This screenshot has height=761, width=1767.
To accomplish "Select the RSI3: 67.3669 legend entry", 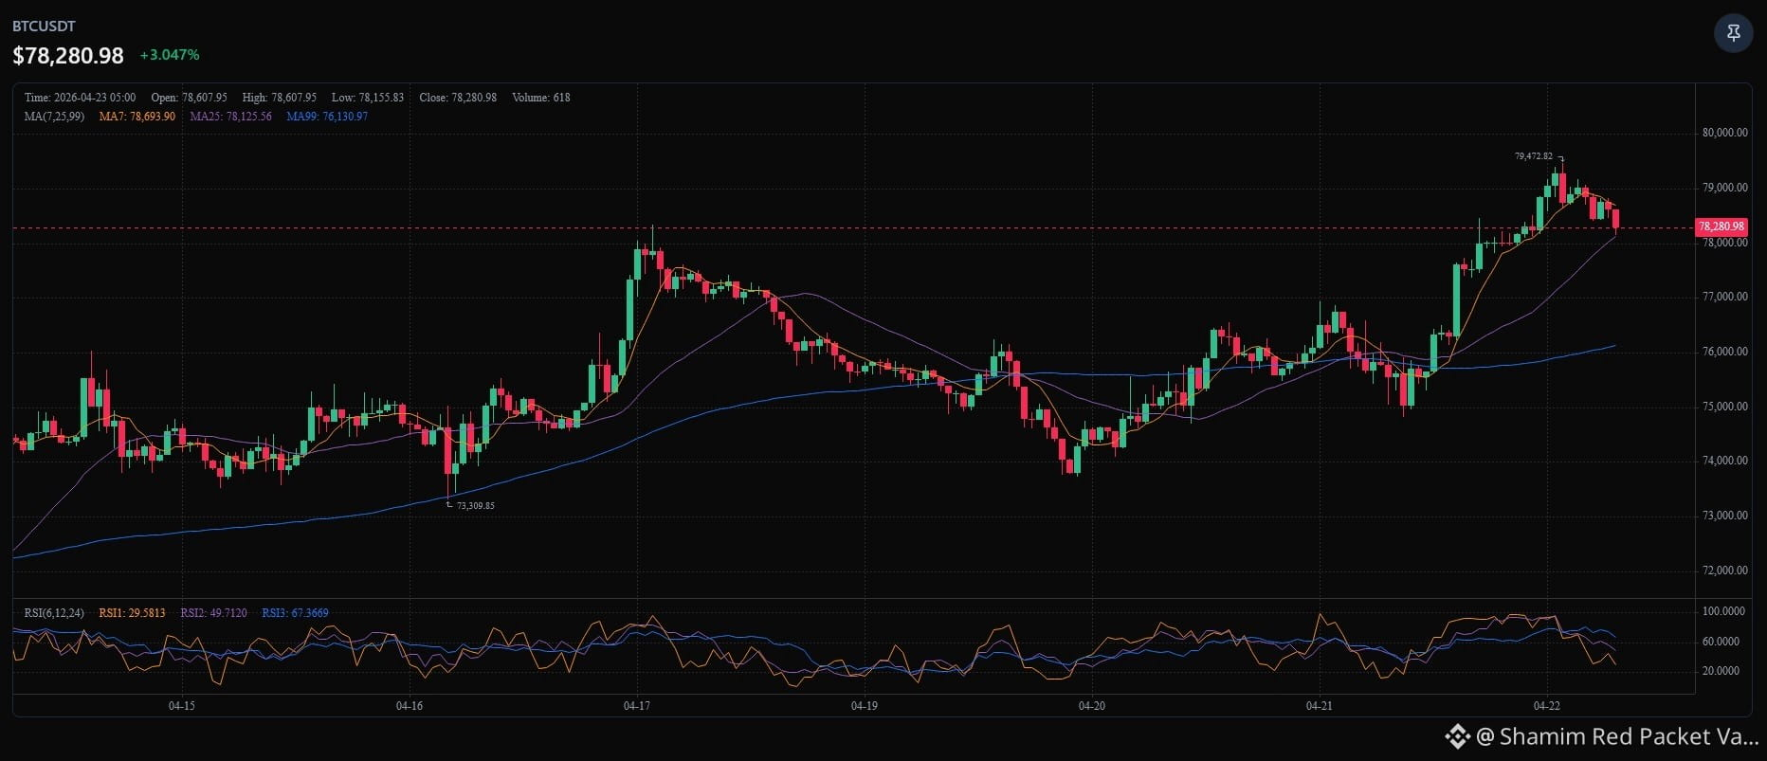I will (296, 613).
